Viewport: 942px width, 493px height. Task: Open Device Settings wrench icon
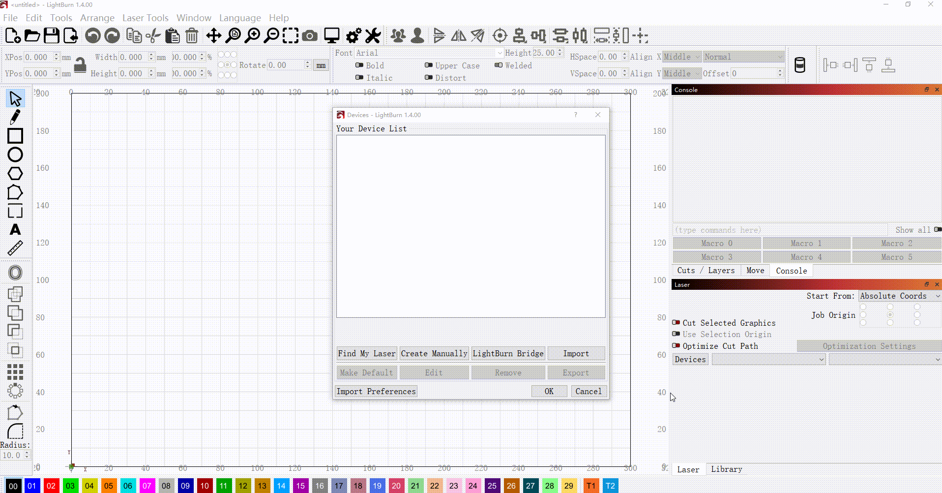tap(373, 36)
